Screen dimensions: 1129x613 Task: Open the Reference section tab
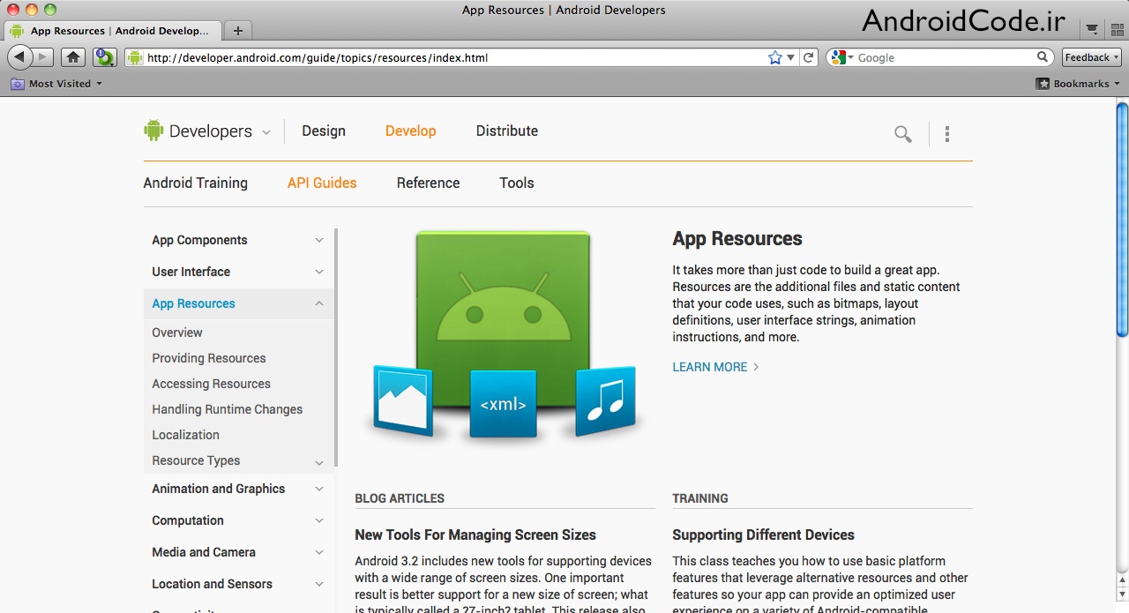pyautogui.click(x=428, y=183)
